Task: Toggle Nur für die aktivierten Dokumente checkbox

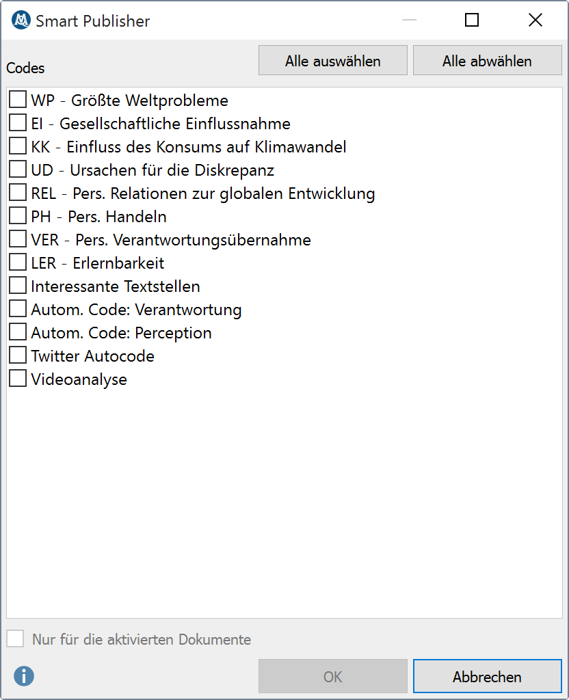Action: click(x=15, y=638)
